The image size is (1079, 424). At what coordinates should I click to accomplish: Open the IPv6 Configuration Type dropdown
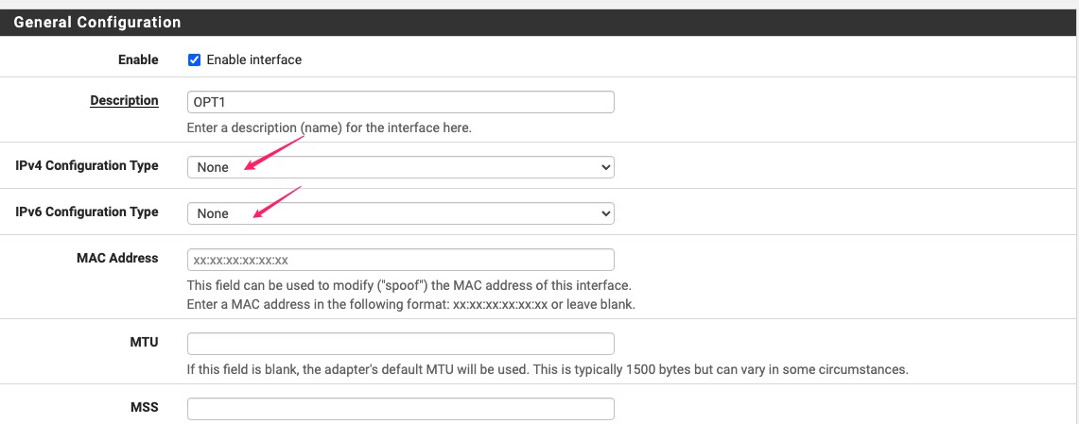400,213
